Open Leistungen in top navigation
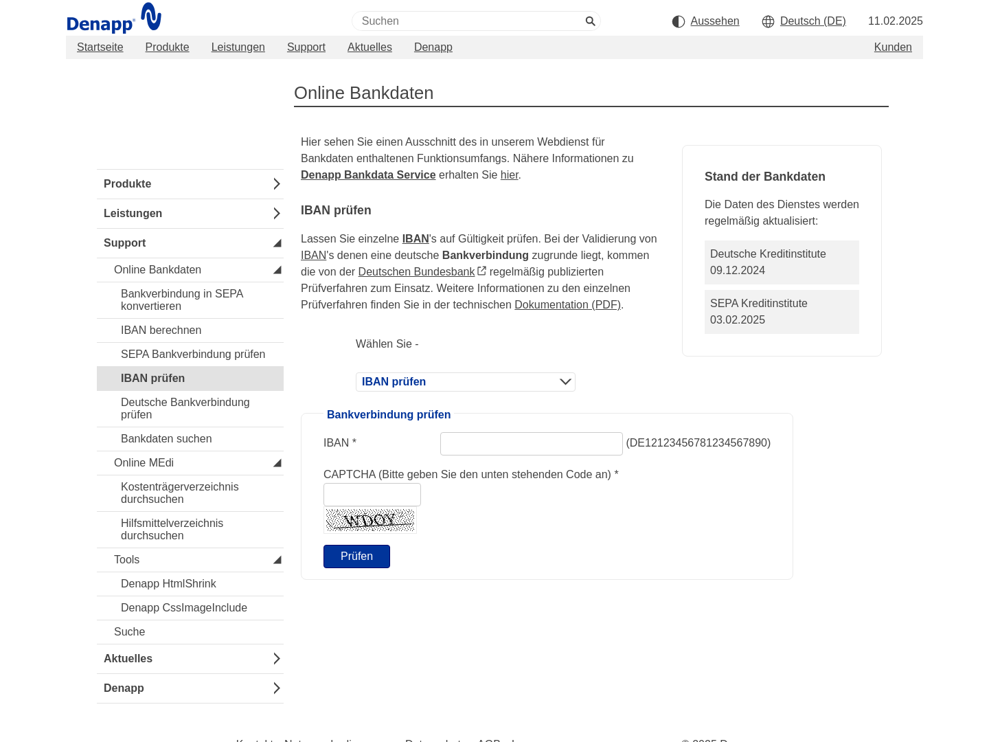The image size is (989, 742). tap(238, 47)
